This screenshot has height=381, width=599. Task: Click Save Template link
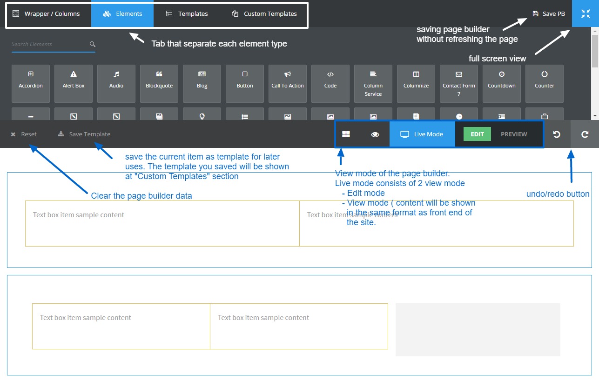tap(84, 134)
